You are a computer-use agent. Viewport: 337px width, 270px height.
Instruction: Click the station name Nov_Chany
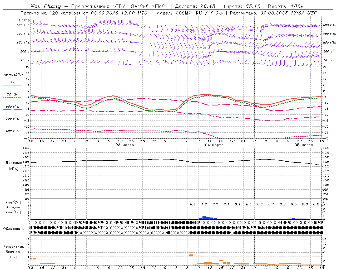(46, 6)
